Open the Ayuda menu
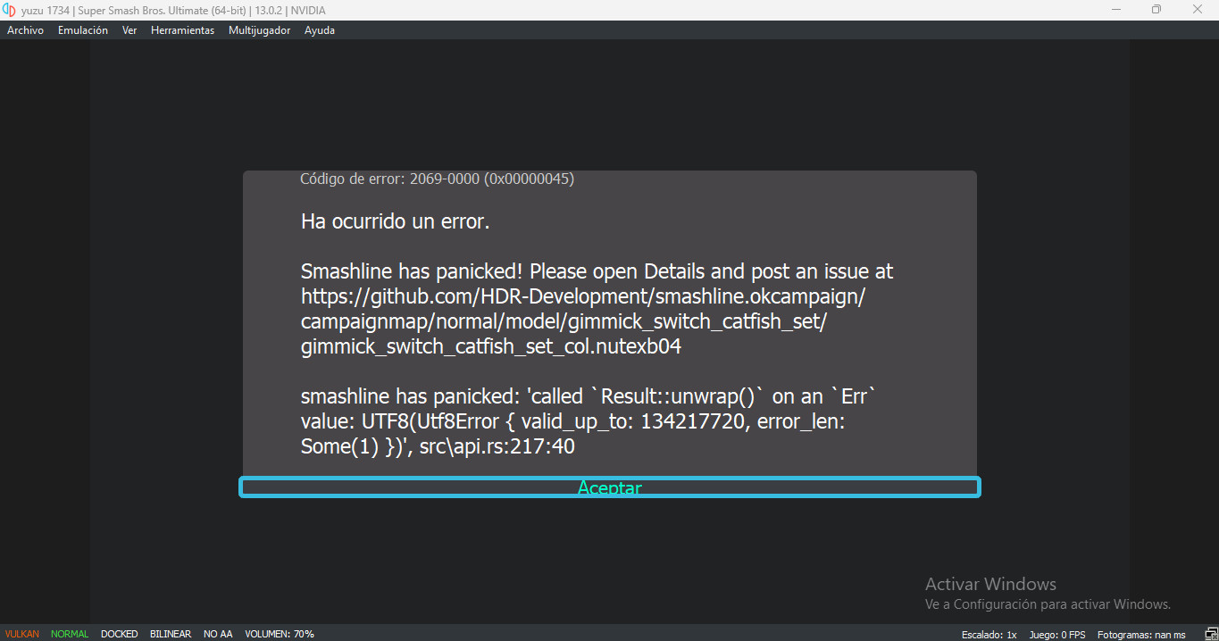This screenshot has height=641, width=1219. 320,30
